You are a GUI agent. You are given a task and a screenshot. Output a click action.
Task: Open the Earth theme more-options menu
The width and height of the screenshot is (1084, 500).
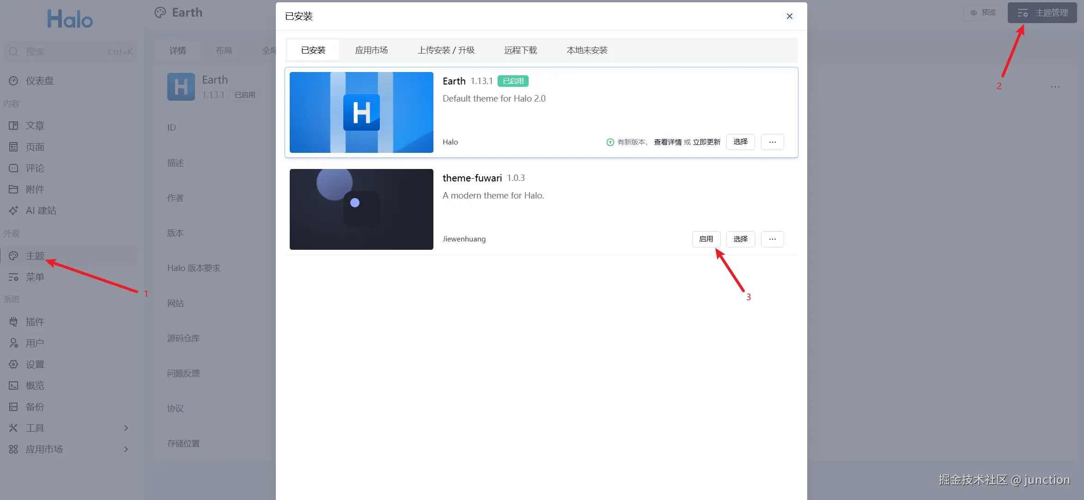click(772, 142)
